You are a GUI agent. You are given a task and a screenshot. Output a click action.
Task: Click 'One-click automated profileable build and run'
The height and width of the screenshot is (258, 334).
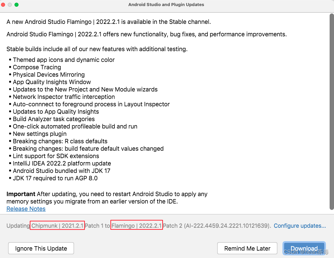coord(75,126)
